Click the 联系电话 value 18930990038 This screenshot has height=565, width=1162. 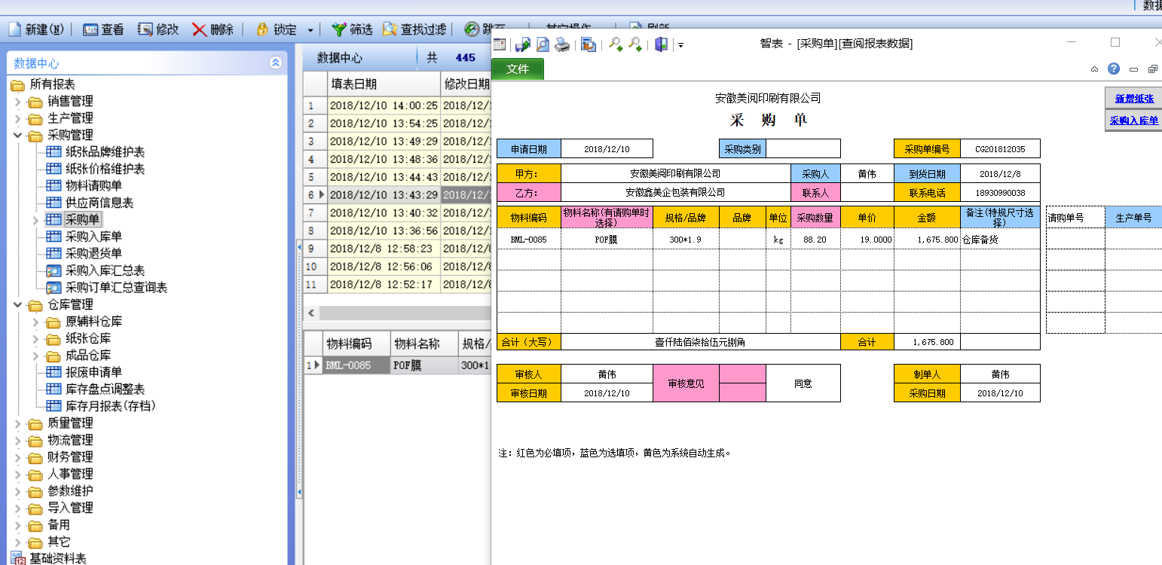[1000, 193]
